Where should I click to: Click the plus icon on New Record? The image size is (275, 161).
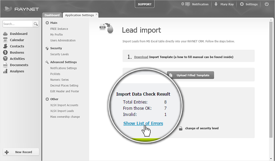7,152
